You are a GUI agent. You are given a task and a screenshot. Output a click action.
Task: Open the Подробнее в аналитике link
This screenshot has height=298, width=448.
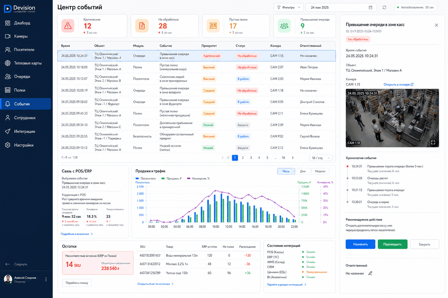[x=77, y=234]
